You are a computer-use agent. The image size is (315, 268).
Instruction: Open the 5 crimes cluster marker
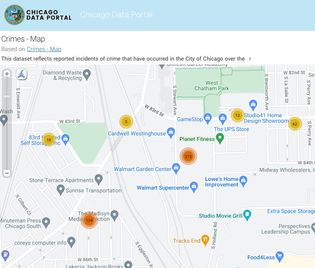click(126, 122)
